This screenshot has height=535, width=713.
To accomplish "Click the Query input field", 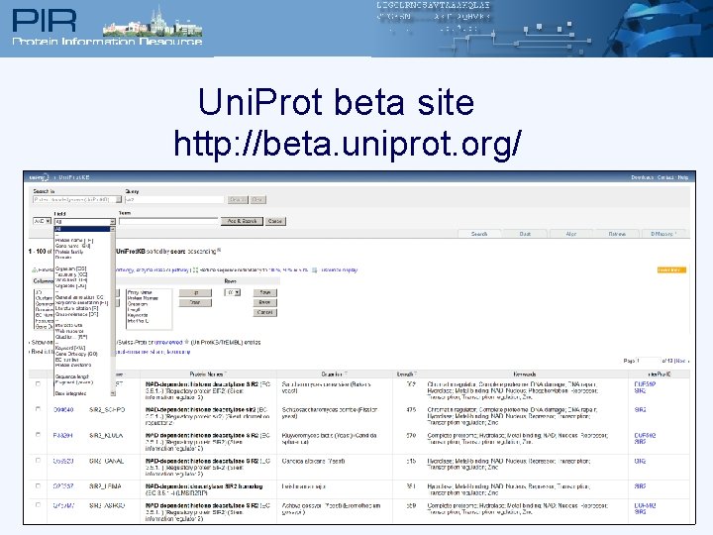I will click(174, 200).
